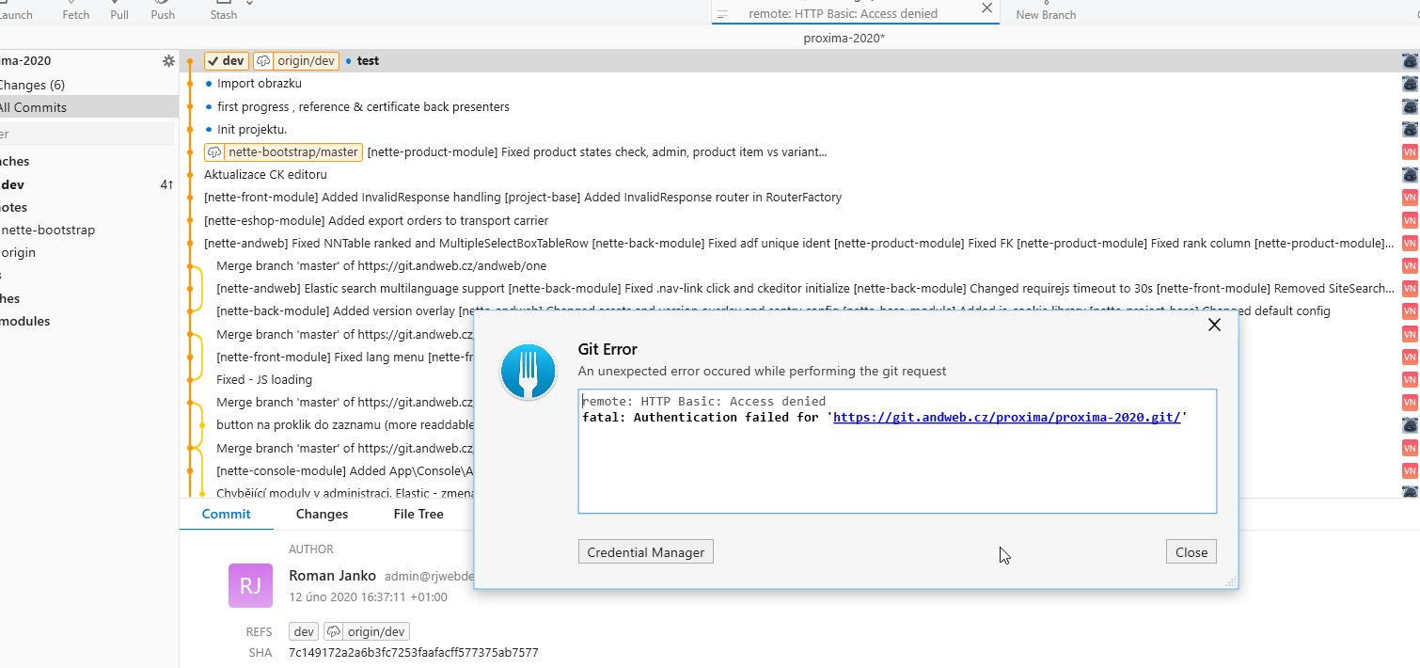1420x668 pixels.
Task: Click the VN avatar on the nette-bootstrap/master row
Action: (1410, 152)
